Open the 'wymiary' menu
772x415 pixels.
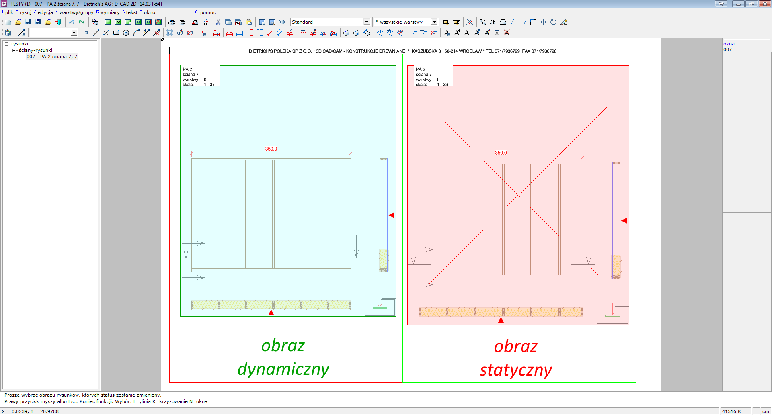(x=109, y=12)
